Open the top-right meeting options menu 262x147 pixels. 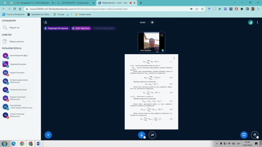coord(257,22)
